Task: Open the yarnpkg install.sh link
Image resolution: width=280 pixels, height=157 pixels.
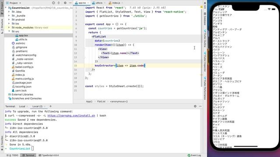Action: [71, 116]
